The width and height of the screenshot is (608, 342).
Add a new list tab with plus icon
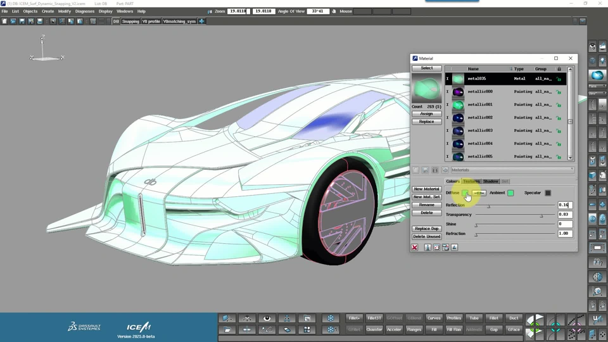[201, 22]
